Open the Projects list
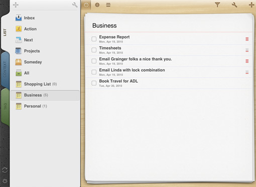The image size is (256, 187). 45,51
